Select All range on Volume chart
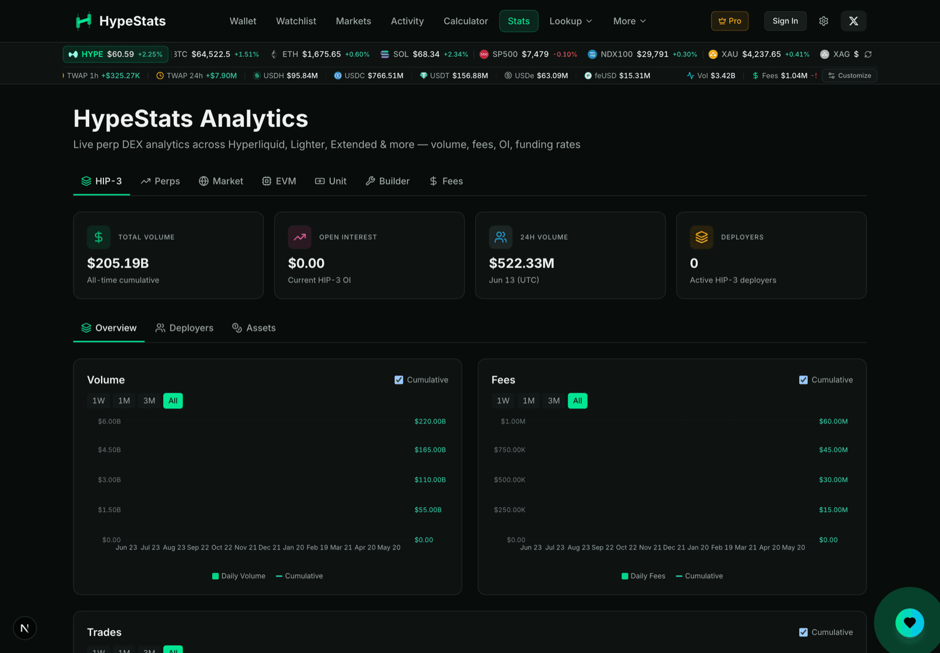The height and width of the screenshot is (653, 940). pos(173,401)
